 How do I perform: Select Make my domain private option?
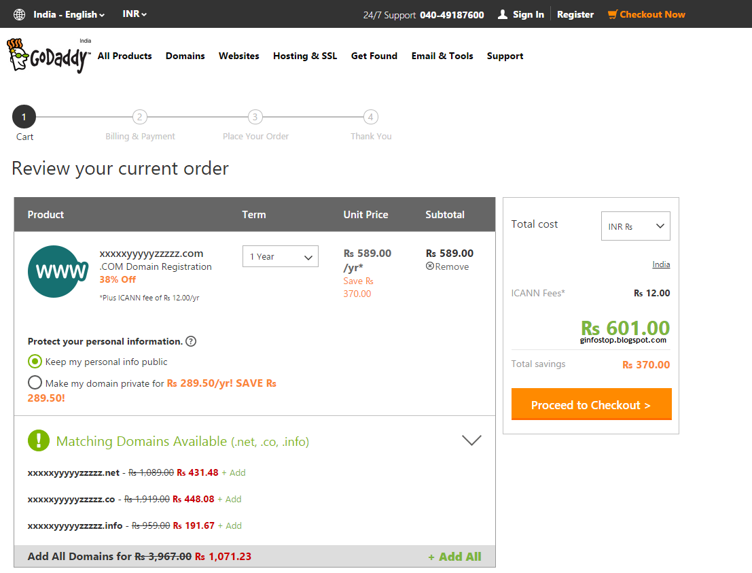pyautogui.click(x=35, y=383)
